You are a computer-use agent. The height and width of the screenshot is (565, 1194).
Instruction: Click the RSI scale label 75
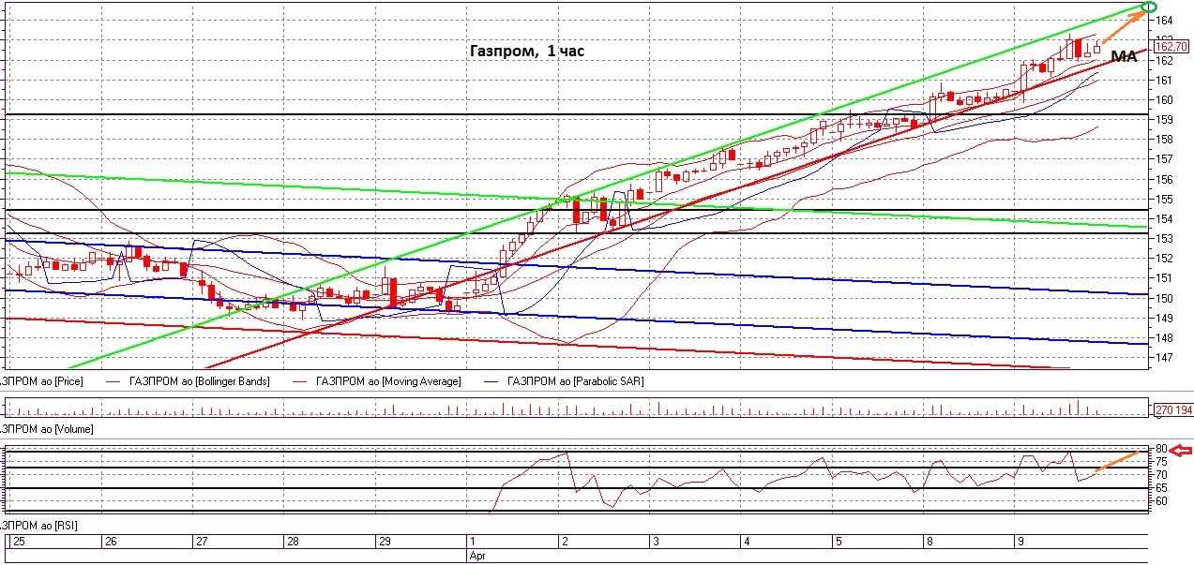coord(1160,462)
